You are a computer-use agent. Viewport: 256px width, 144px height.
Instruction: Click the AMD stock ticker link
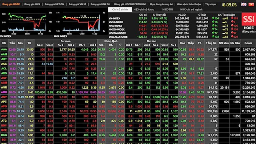pos(4,92)
